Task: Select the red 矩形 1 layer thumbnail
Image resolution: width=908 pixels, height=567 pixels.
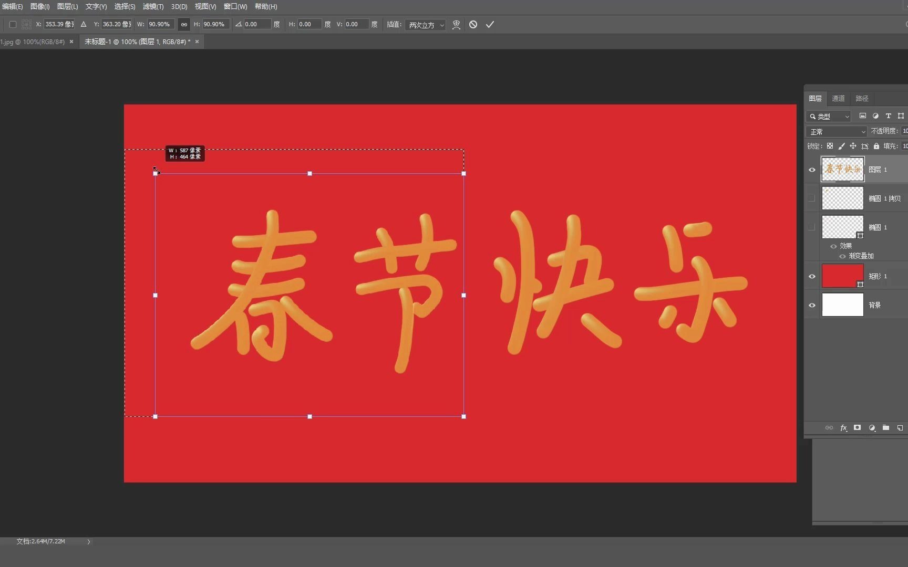Action: (842, 276)
